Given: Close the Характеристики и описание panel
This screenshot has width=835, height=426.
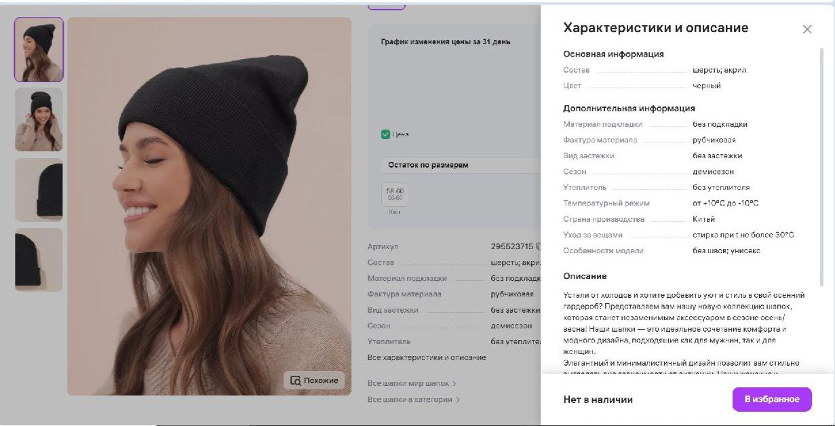Looking at the screenshot, I should (807, 29).
